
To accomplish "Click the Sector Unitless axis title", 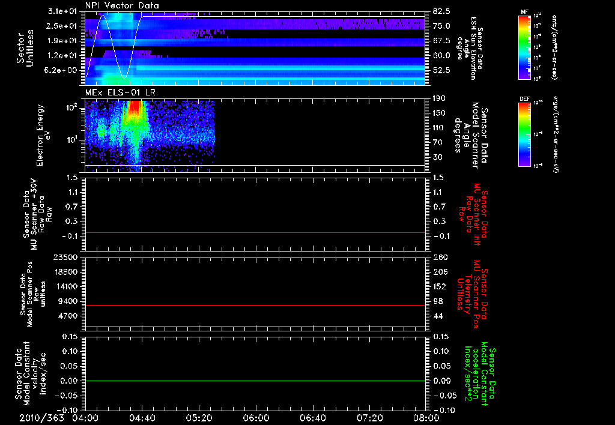I will coord(25,48).
